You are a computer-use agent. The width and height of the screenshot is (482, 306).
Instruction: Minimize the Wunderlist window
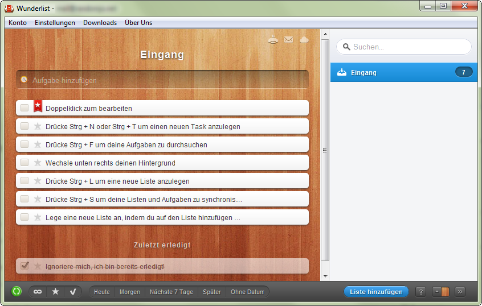[x=428, y=6]
